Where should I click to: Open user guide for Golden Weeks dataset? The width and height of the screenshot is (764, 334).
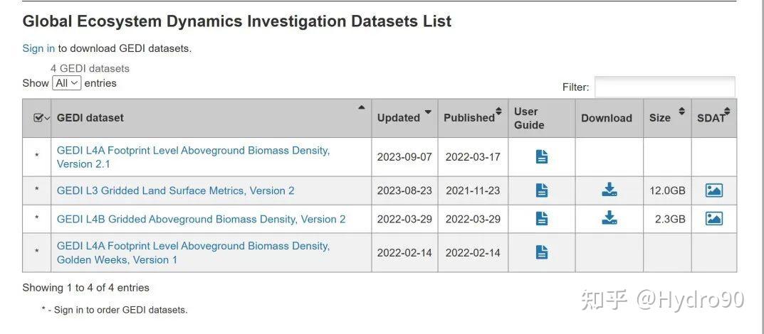541,252
